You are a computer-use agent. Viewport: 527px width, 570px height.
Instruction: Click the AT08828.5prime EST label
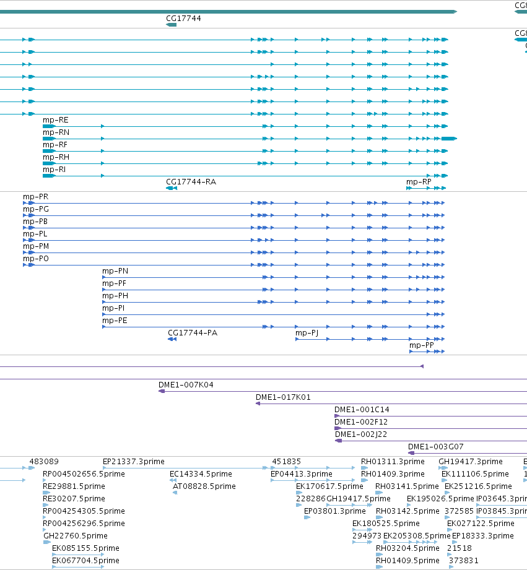[204, 486]
